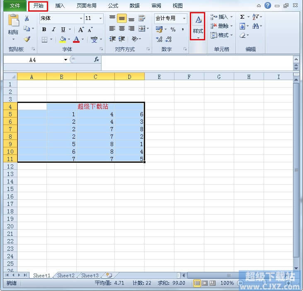The image size is (303, 291).
Task: Increase indent icon
Action: [122, 39]
